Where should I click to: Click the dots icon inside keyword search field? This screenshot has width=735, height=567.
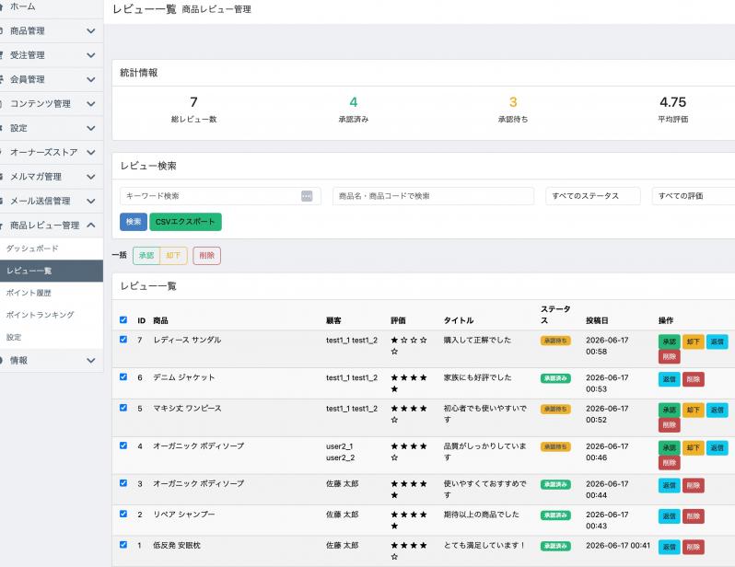pyautogui.click(x=307, y=196)
